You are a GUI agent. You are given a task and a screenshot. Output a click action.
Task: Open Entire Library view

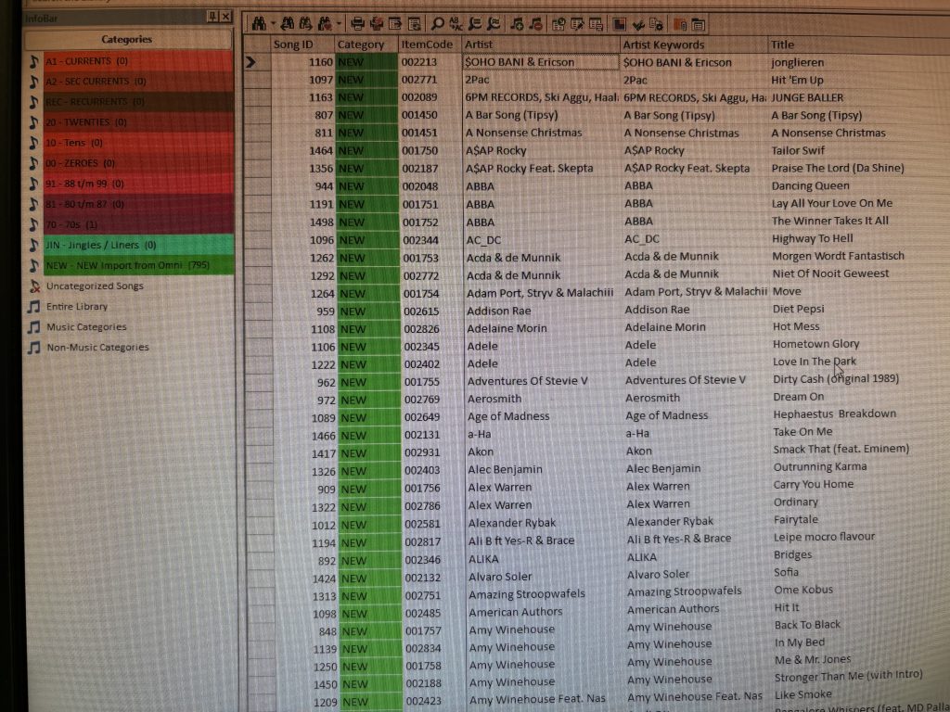77,306
